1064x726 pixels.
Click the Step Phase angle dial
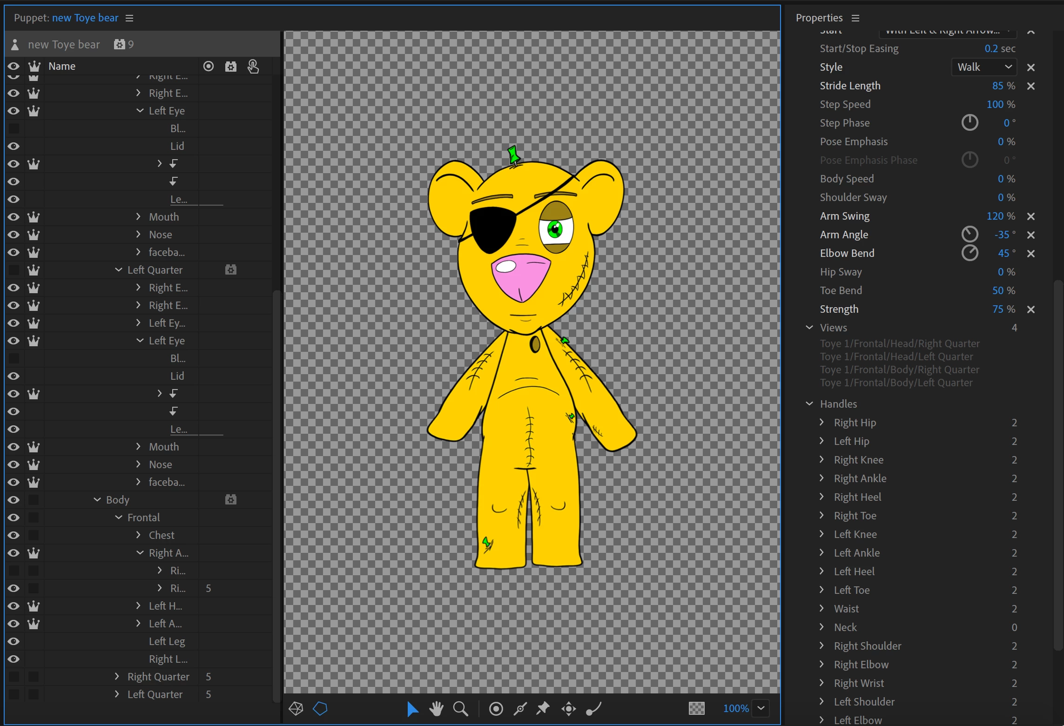tap(970, 123)
